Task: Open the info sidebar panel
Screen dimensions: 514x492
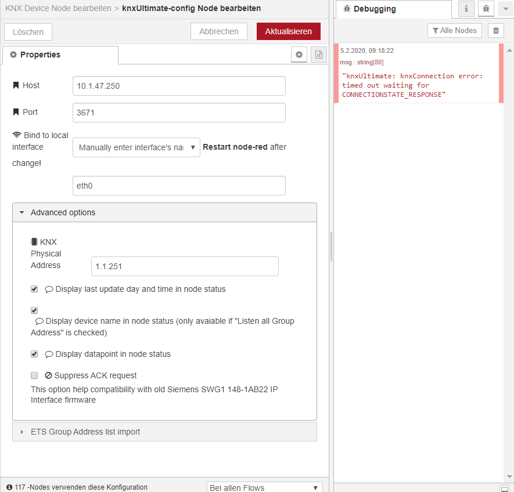Action: [466, 9]
